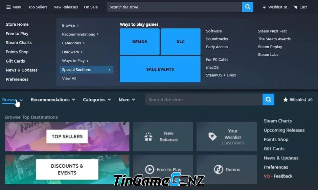Click the Free to Play play icon
The height and width of the screenshot is (190, 318).
click(x=150, y=169)
